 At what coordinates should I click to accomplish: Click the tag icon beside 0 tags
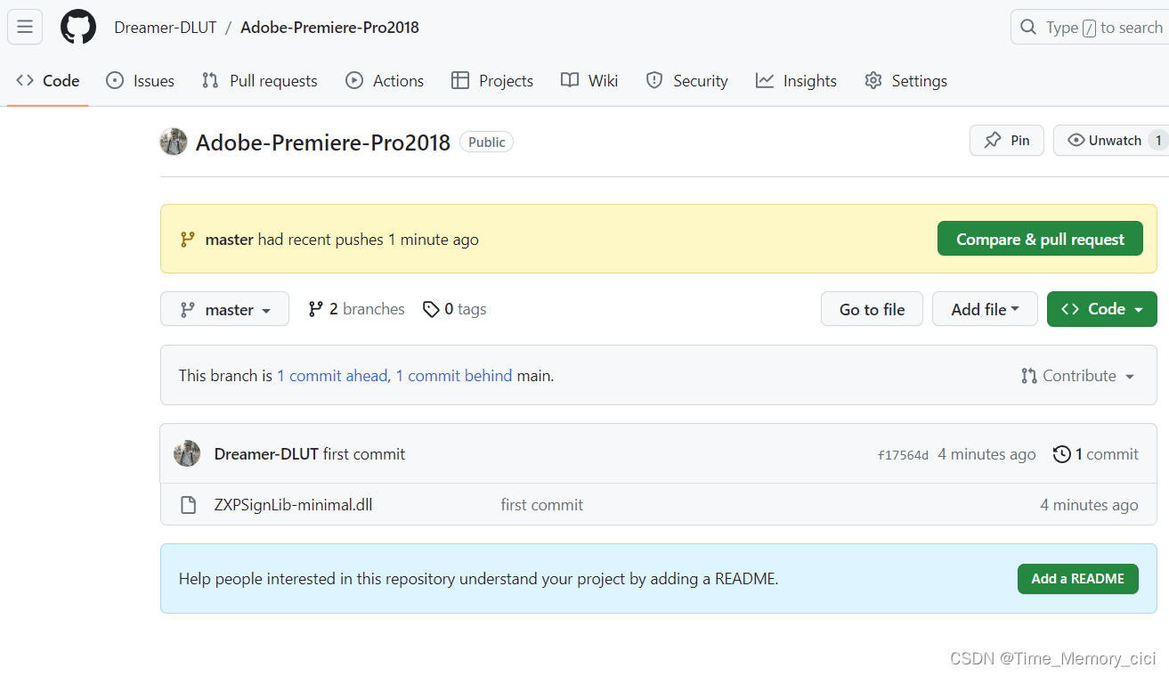click(x=431, y=309)
